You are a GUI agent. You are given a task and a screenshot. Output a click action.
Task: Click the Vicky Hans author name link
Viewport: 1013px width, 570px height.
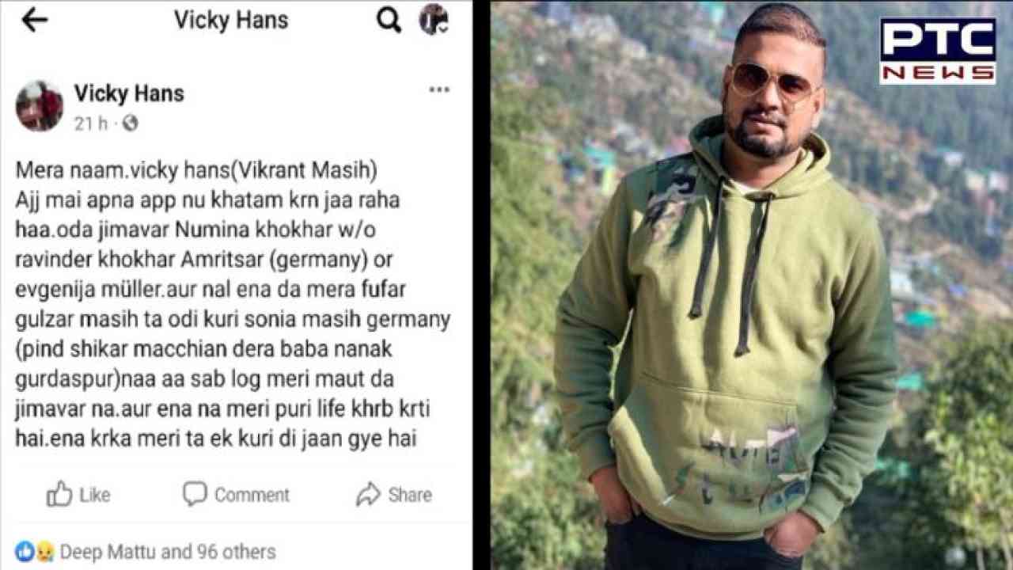coord(129,93)
